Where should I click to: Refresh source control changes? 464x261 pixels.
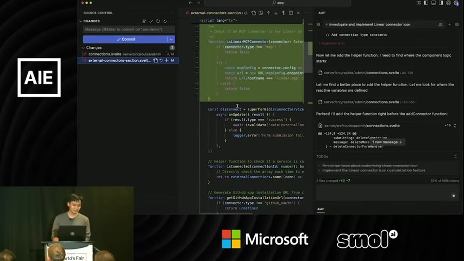158,21
